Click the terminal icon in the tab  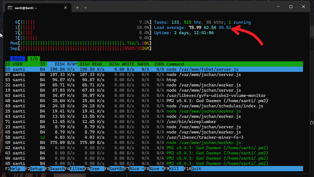(x=10, y=8)
